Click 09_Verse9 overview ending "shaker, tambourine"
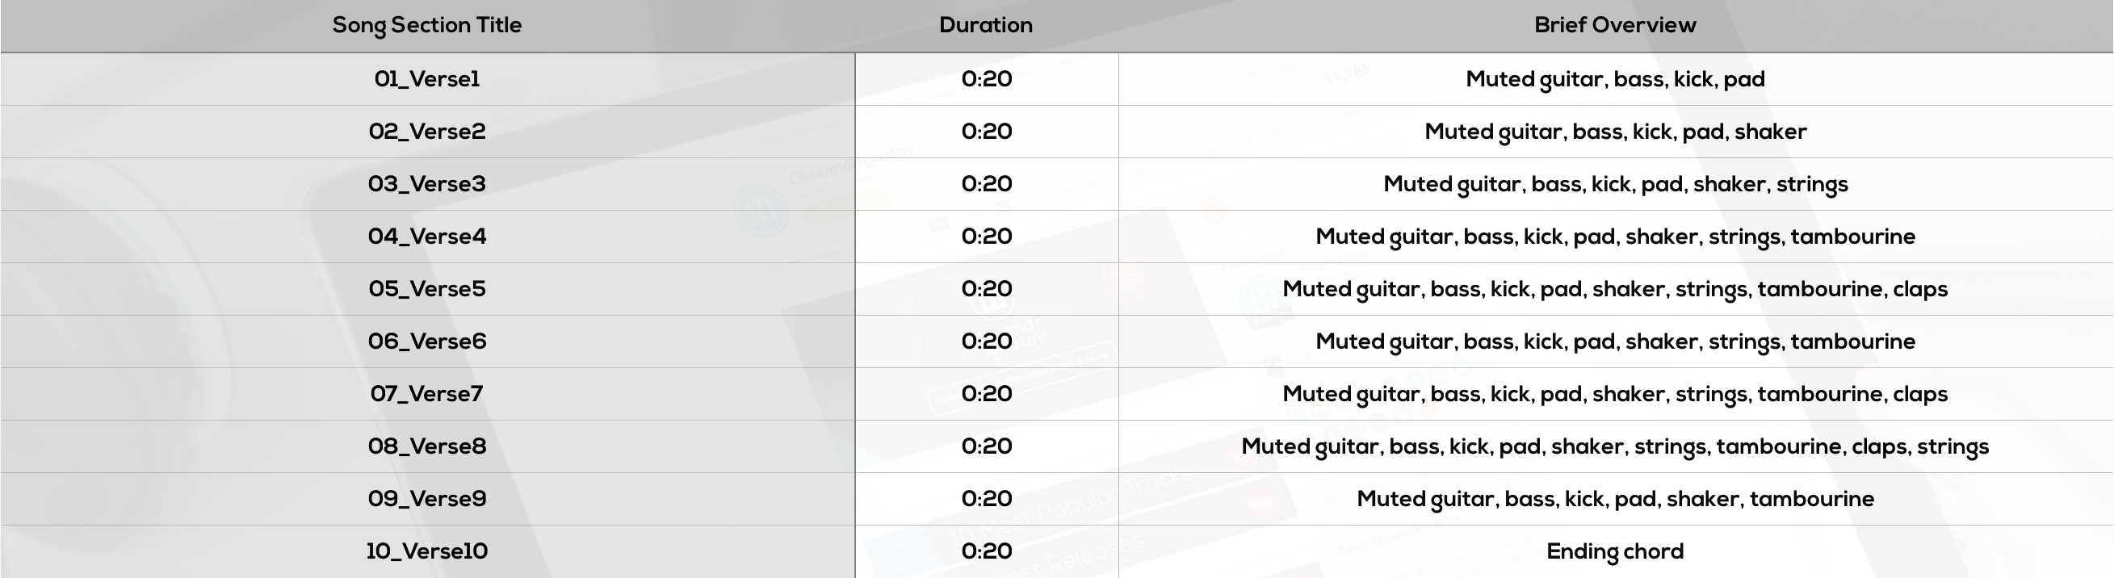Viewport: 2114px width, 578px height. (1614, 500)
